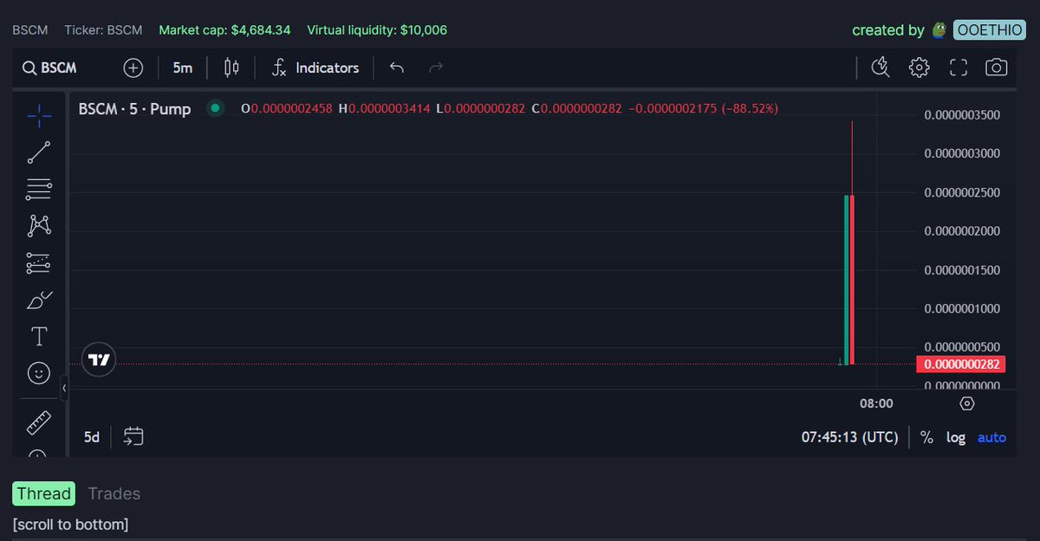Toggle the green market status dot
Viewport: 1040px width, 541px height.
(x=215, y=108)
